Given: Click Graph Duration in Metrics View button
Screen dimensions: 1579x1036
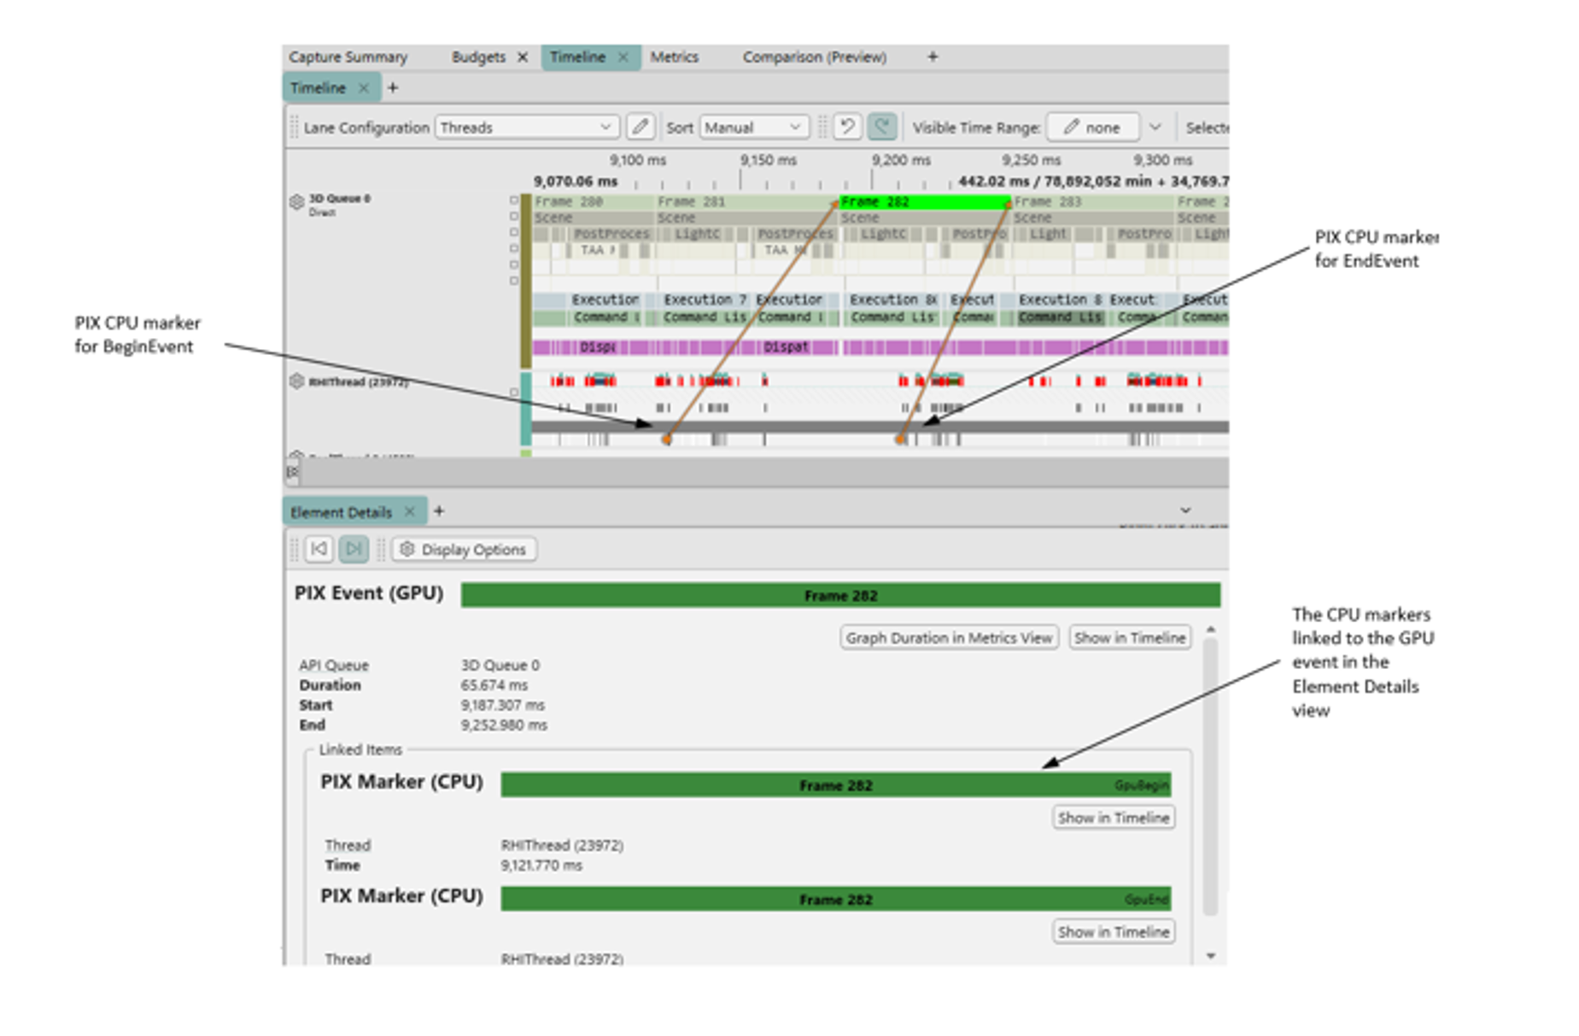Looking at the screenshot, I should pos(949,637).
